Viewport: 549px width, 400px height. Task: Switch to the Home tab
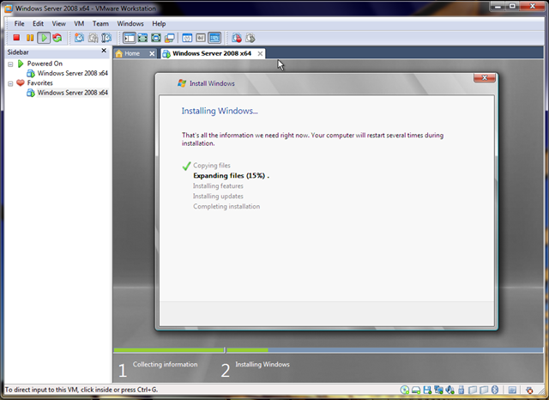pyautogui.click(x=135, y=53)
